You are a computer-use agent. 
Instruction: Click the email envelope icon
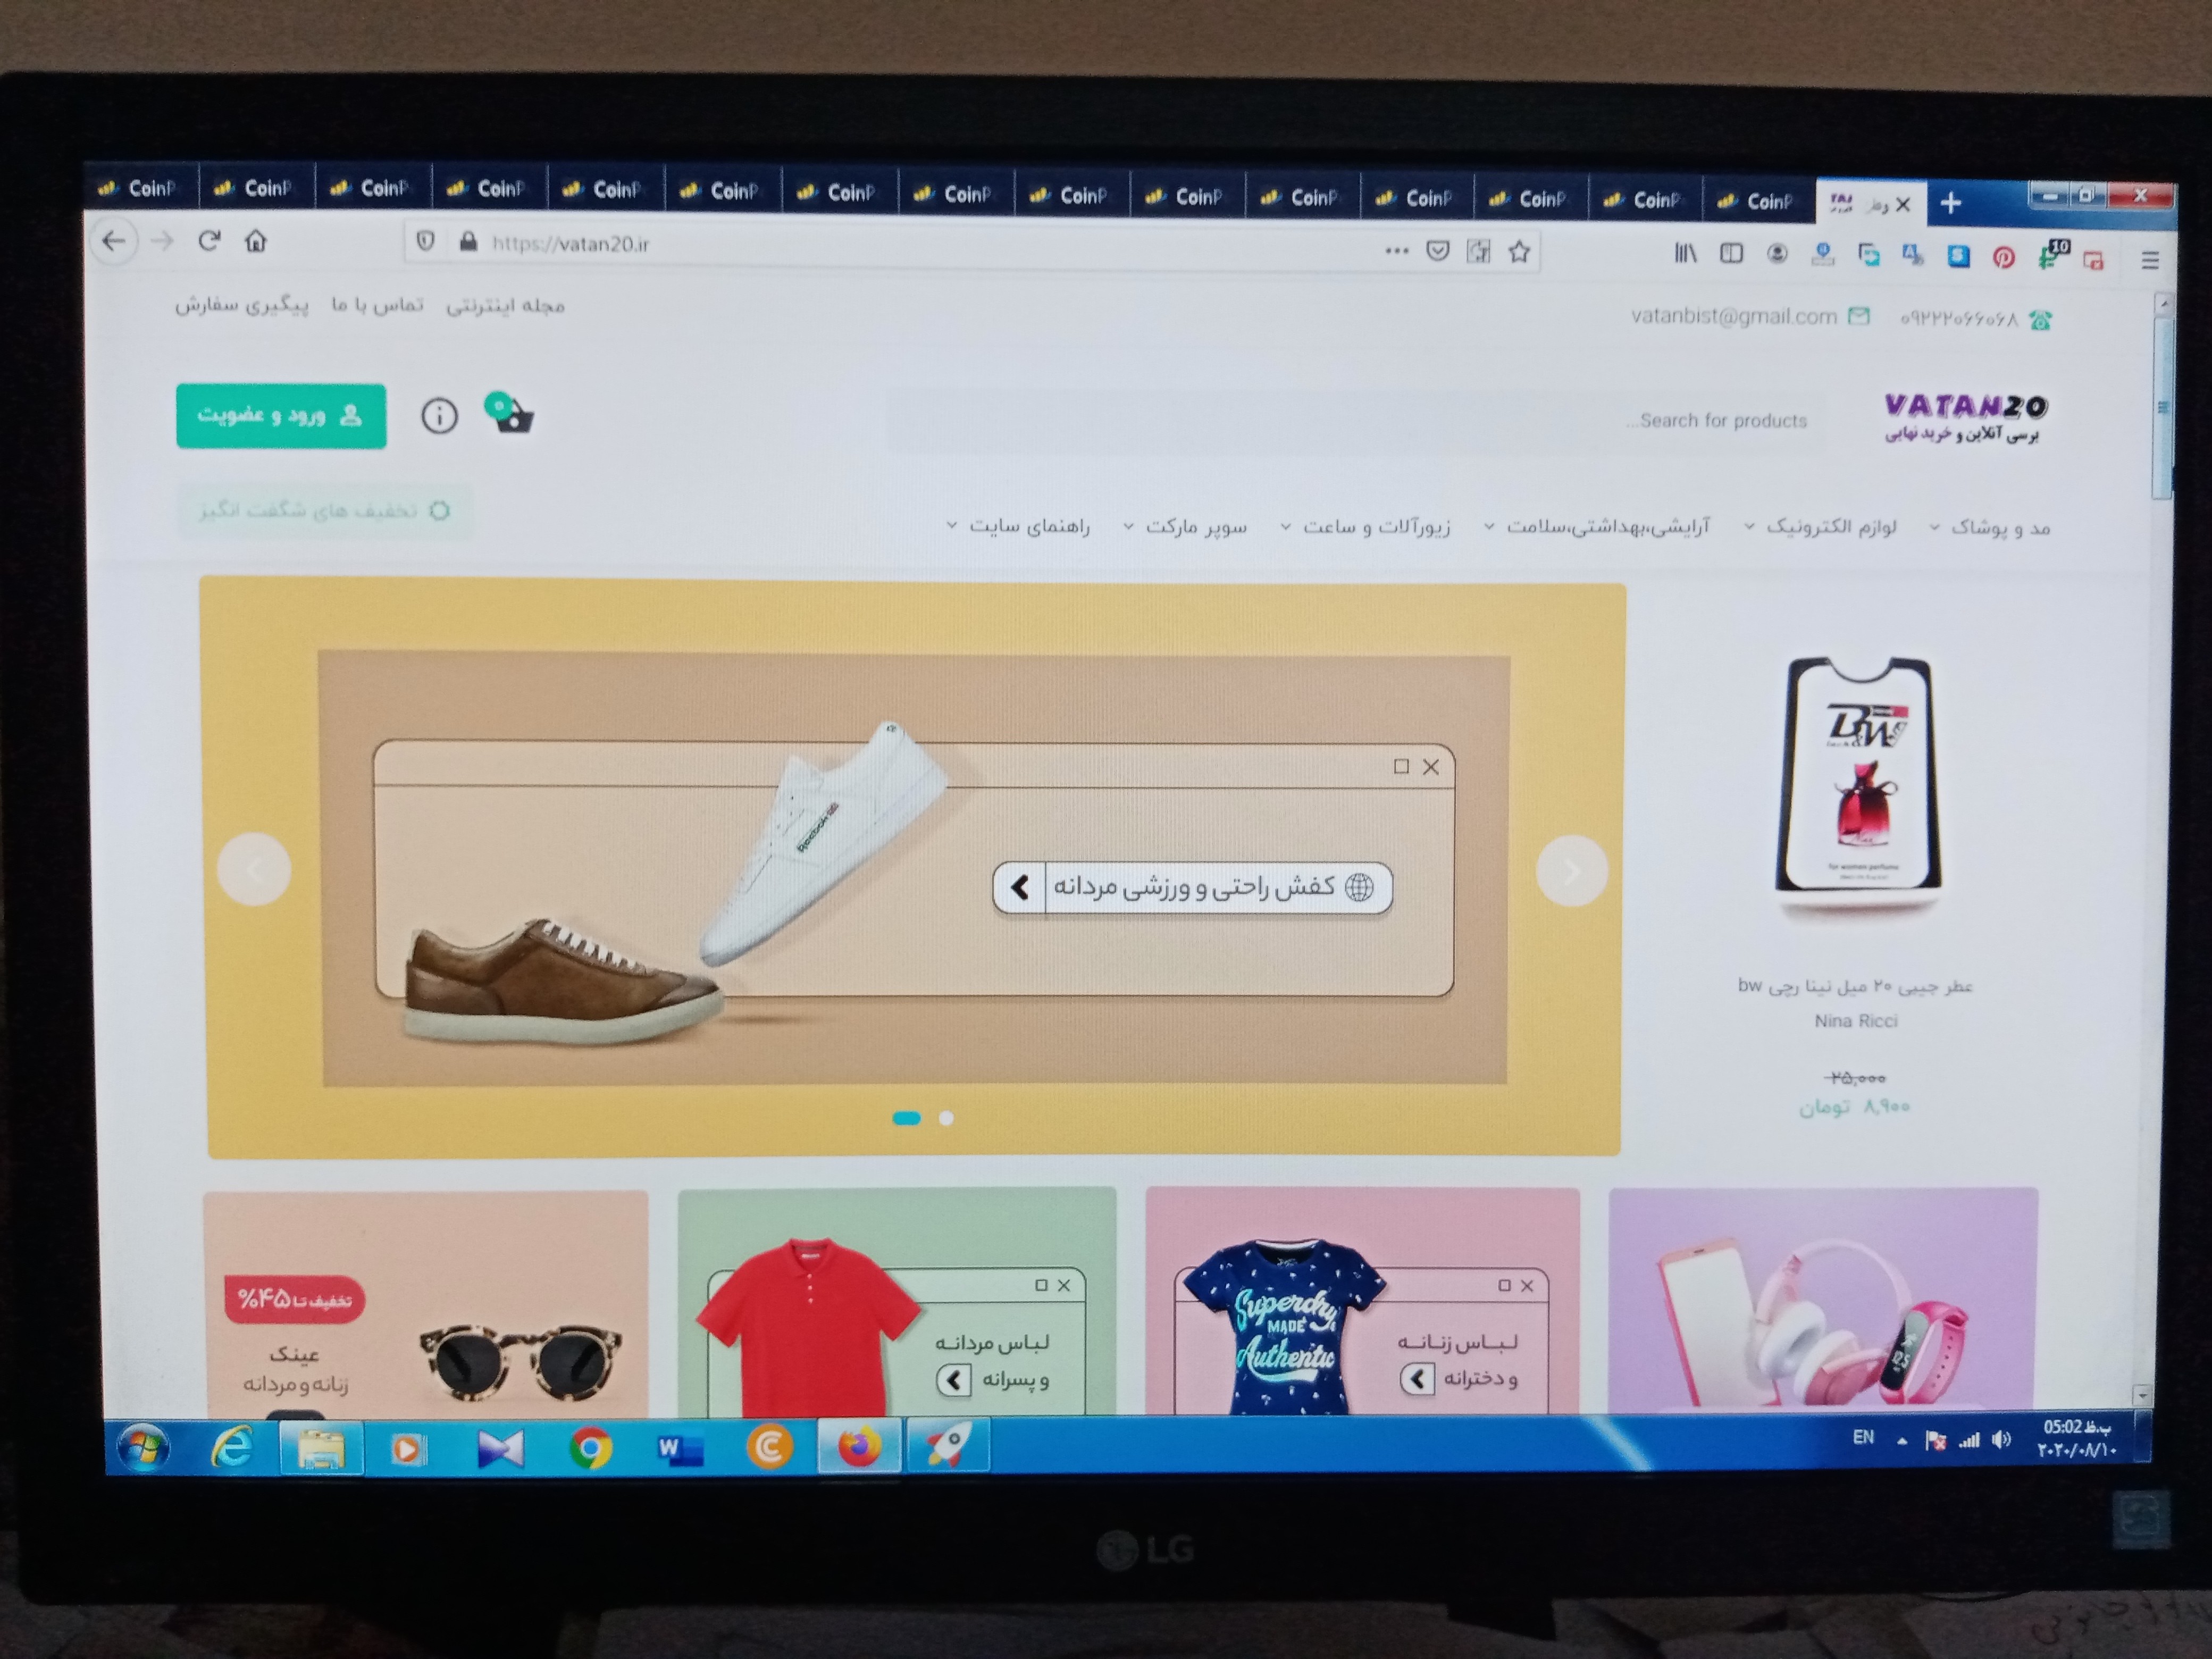pos(1858,317)
